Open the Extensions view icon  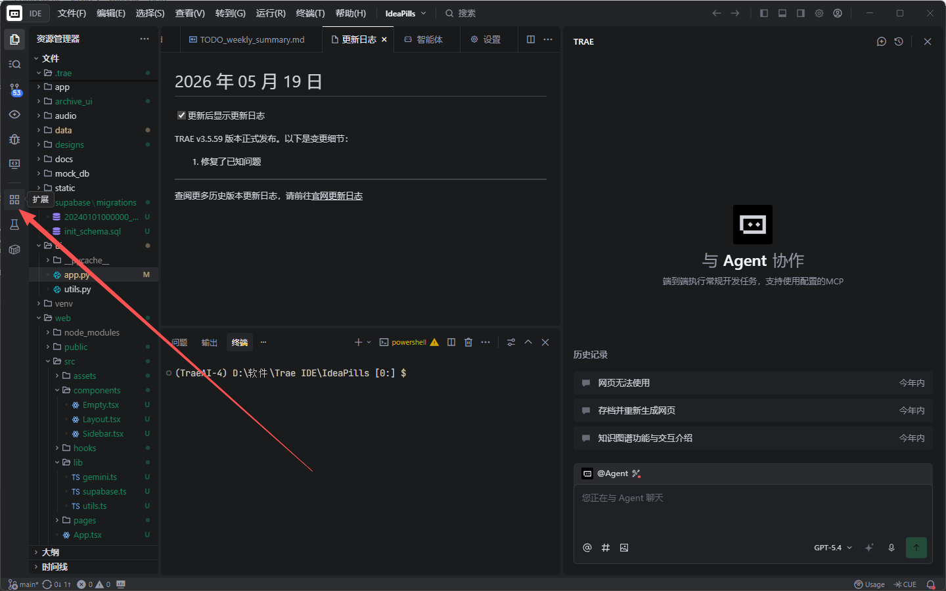[x=14, y=200]
